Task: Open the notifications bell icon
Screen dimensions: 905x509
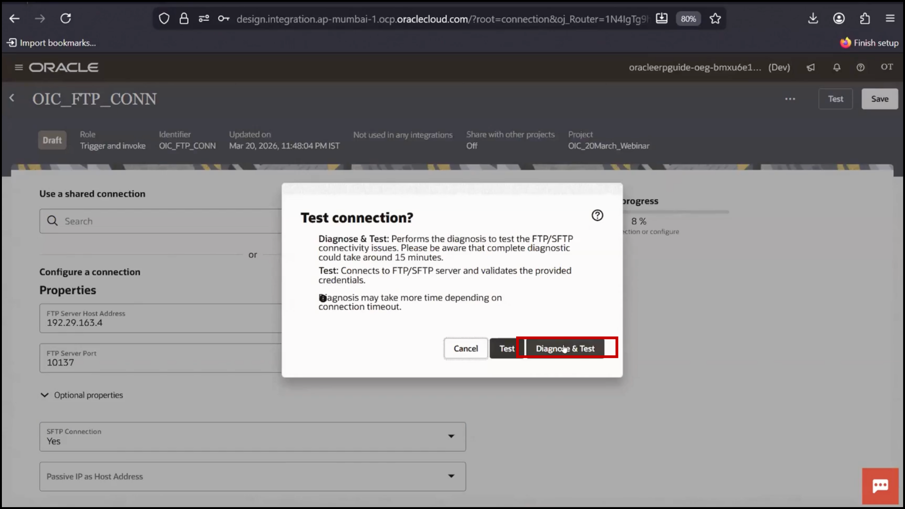Action: click(x=837, y=67)
